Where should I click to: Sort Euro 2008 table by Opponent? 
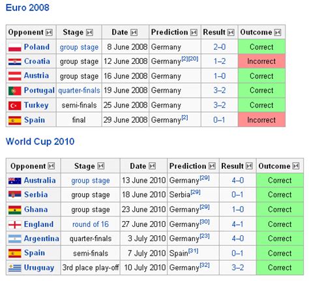pos(49,33)
